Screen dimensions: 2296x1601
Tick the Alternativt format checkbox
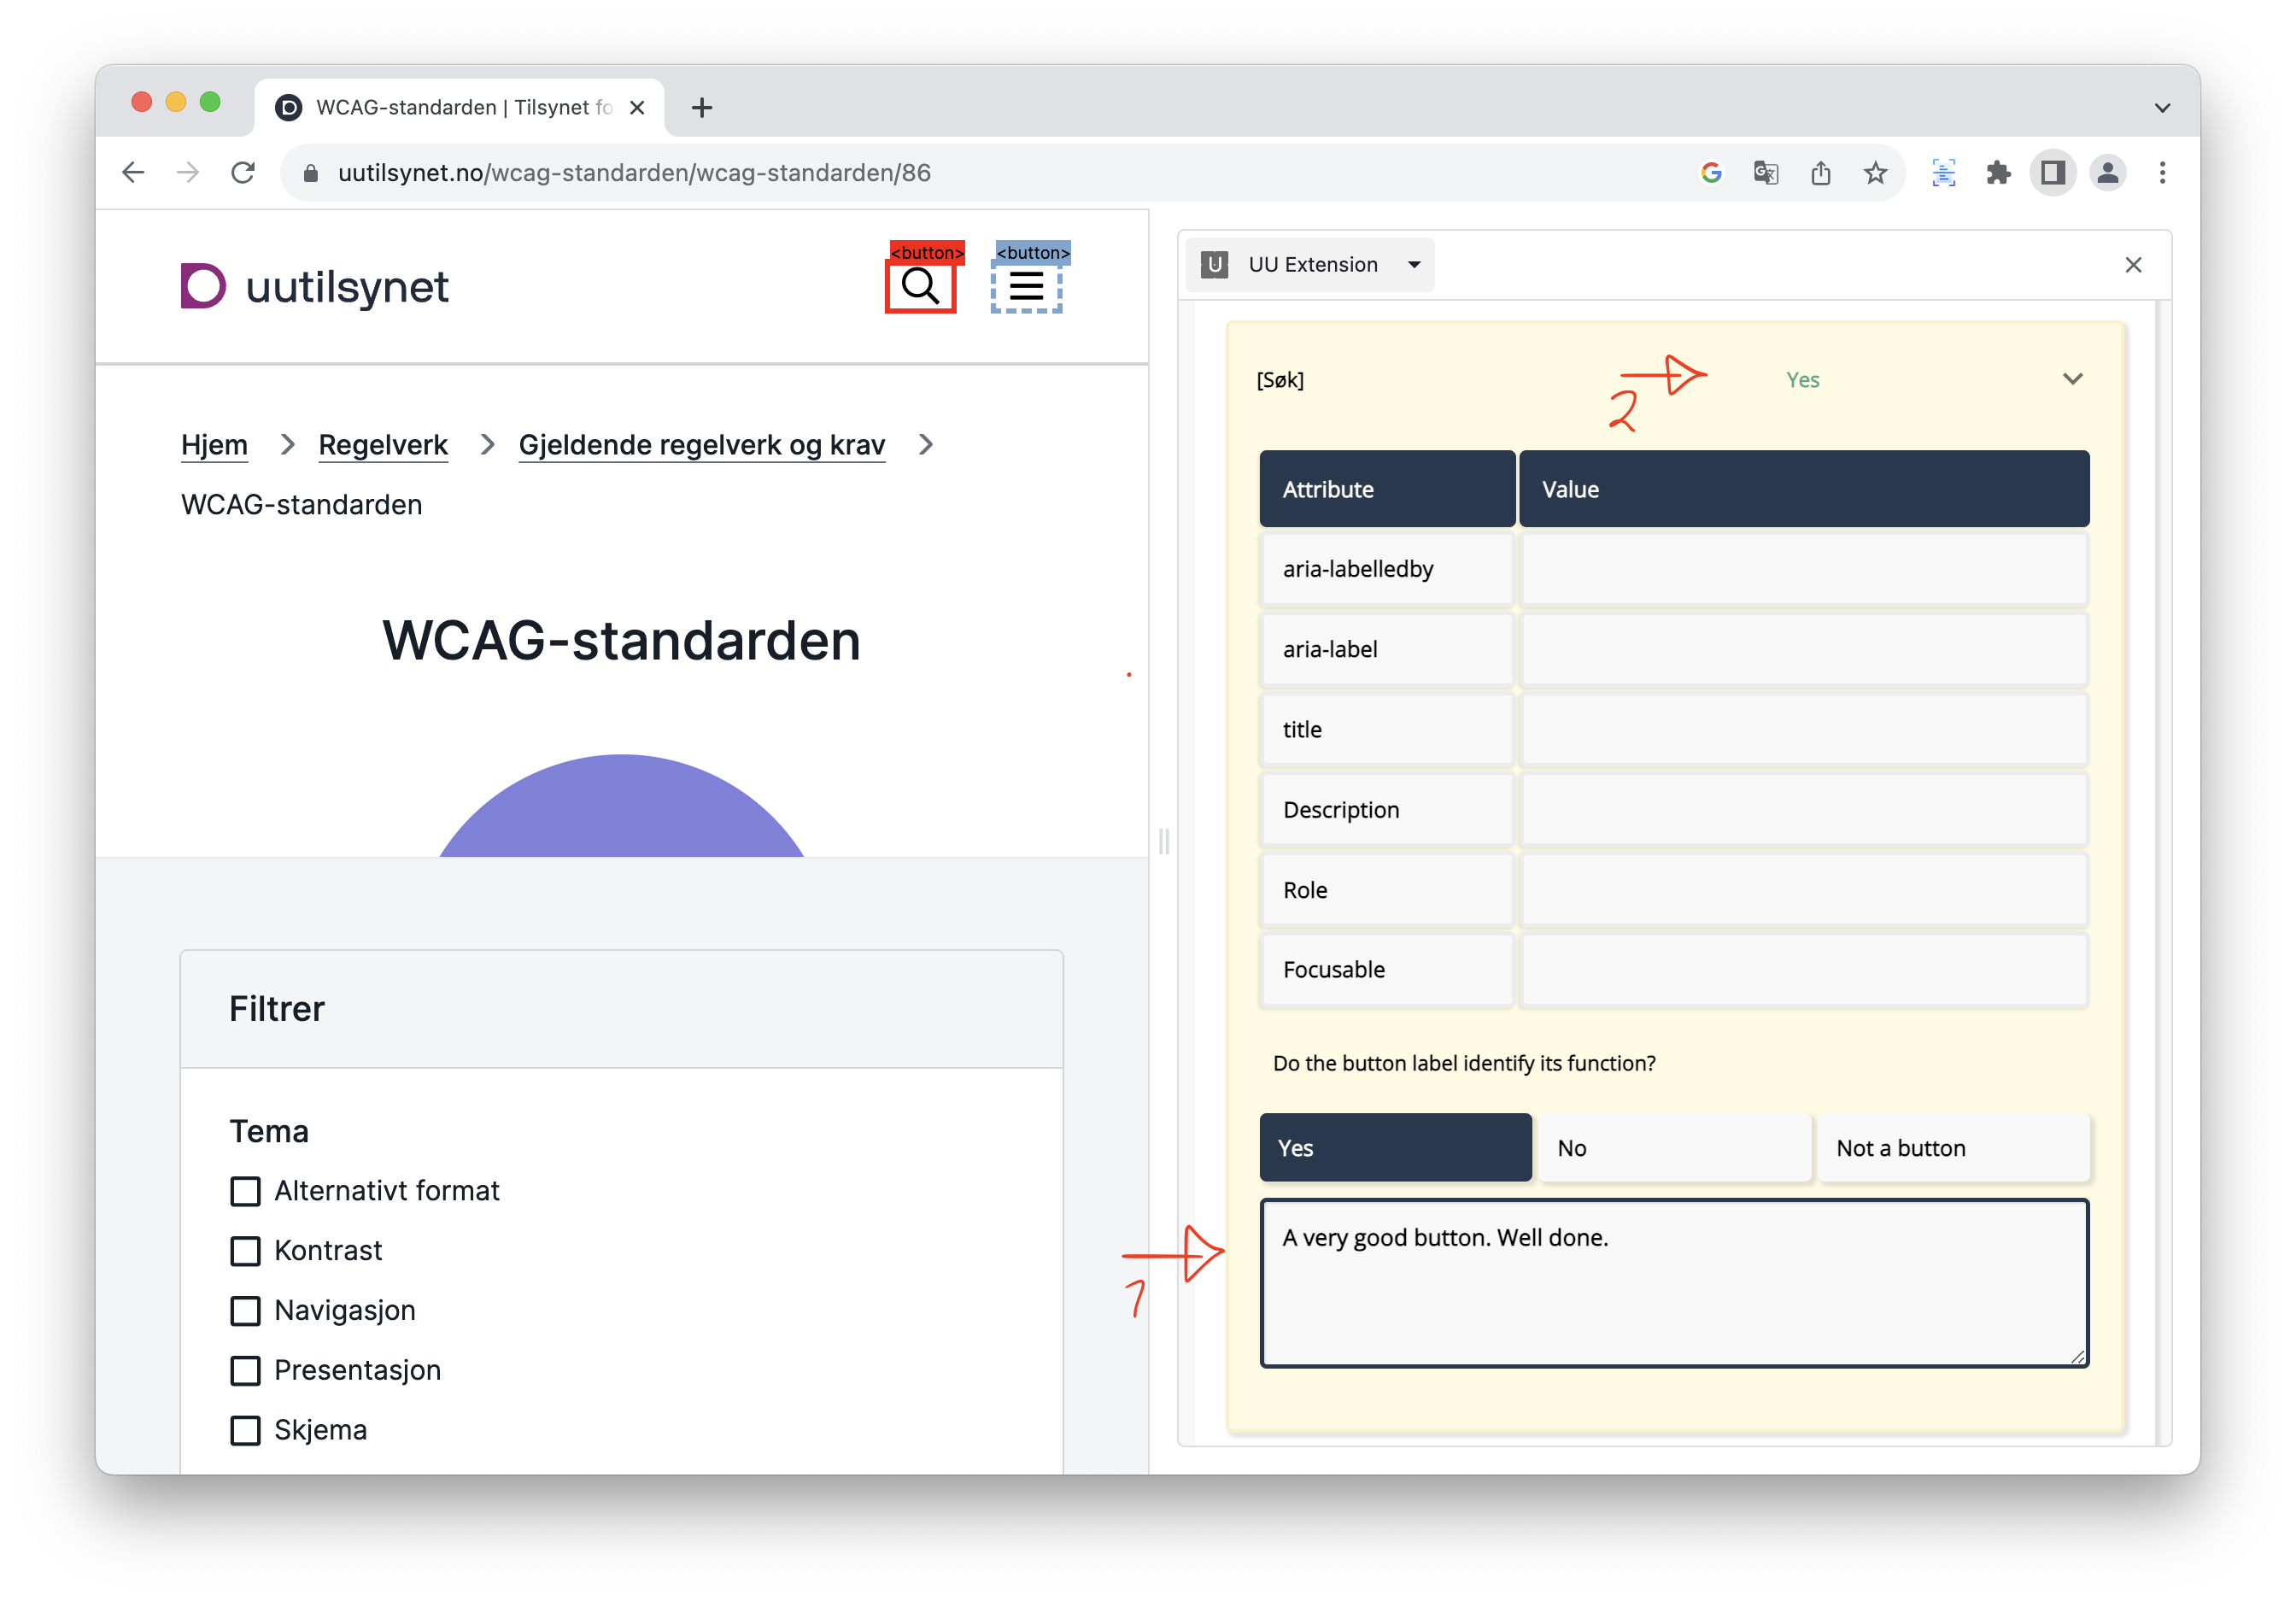click(245, 1191)
